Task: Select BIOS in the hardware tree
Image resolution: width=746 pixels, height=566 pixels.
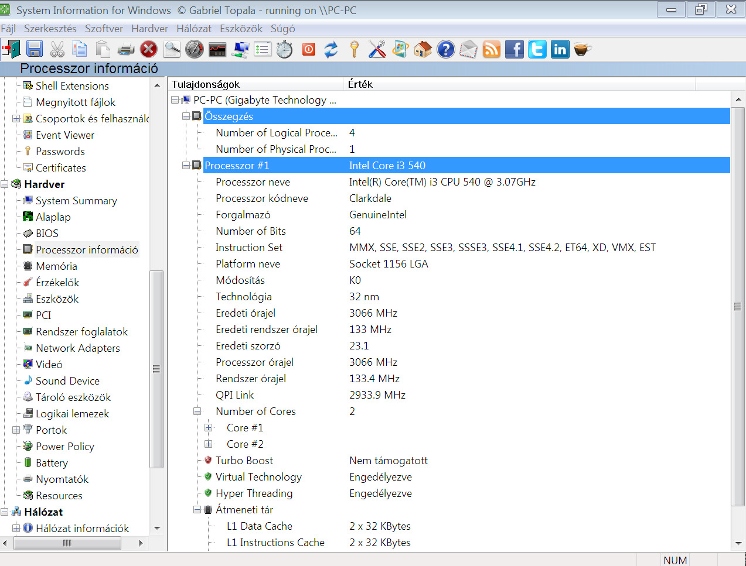Action: [x=47, y=234]
